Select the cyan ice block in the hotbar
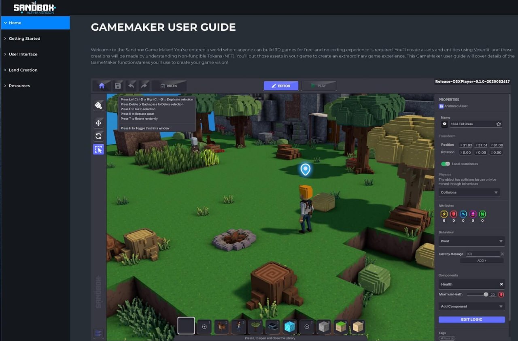518x341 pixels. click(290, 326)
